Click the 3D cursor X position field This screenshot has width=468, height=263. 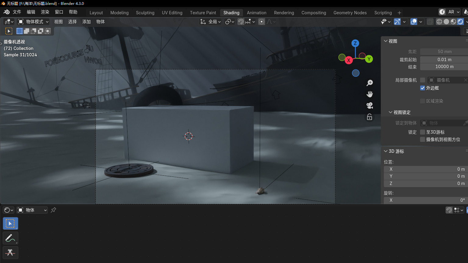(x=425, y=169)
